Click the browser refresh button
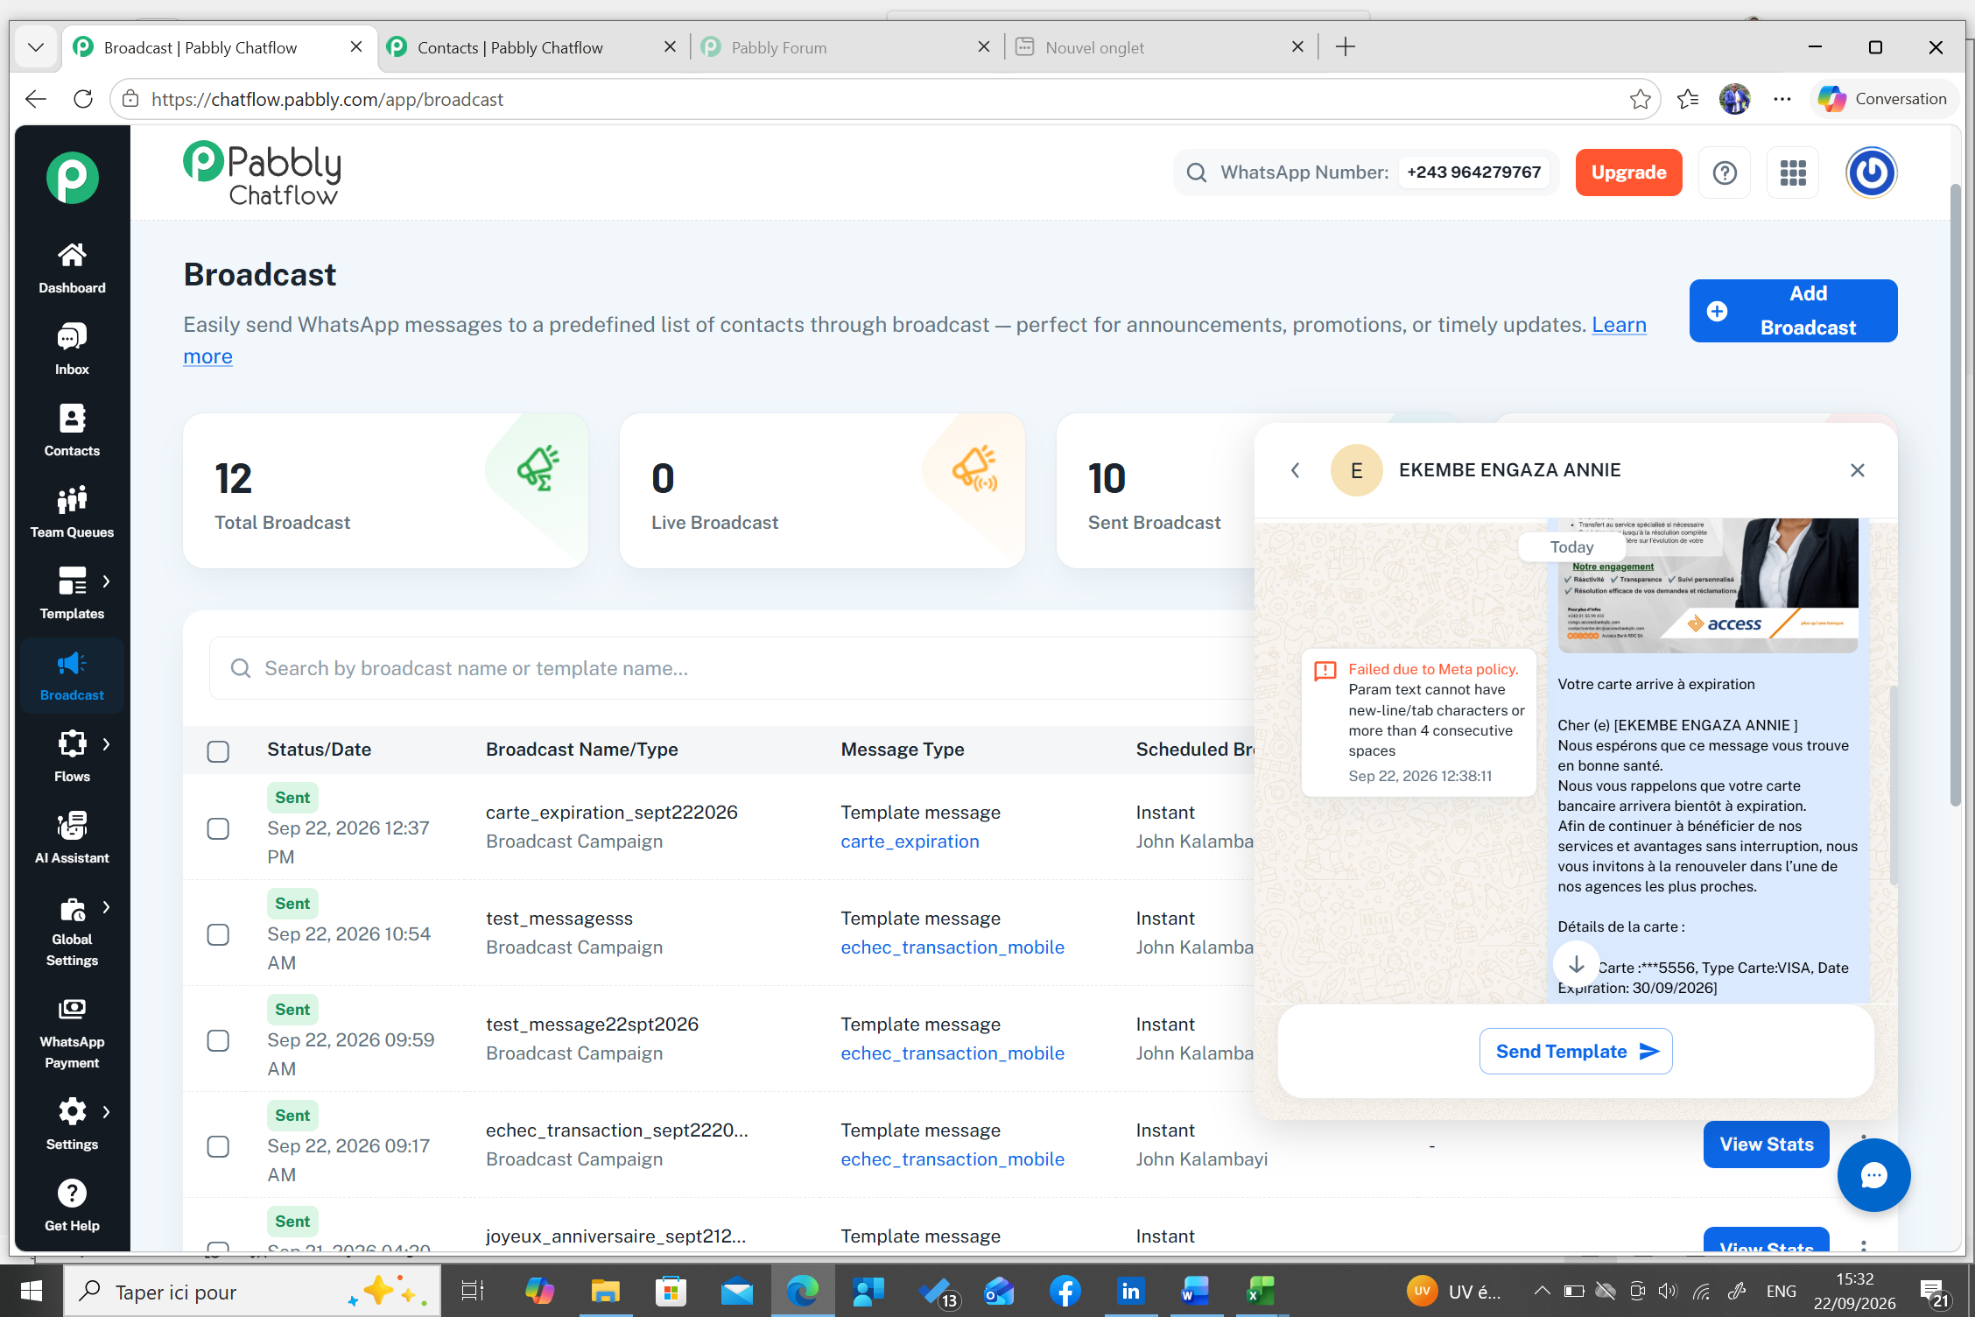Image resolution: width=1975 pixels, height=1317 pixels. point(83,99)
